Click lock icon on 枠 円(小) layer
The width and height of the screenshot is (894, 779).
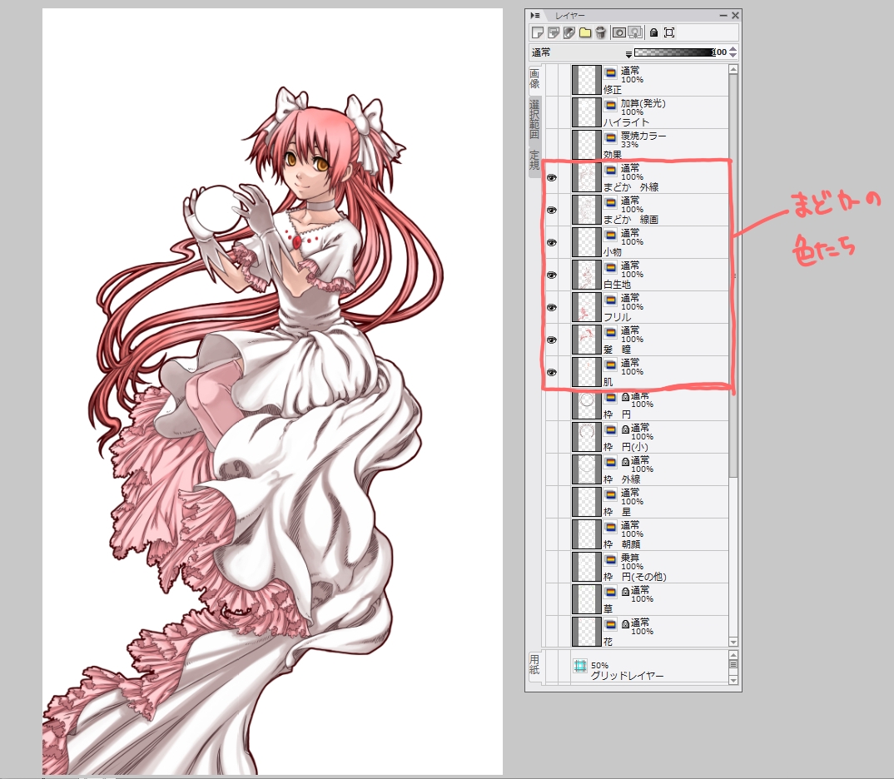(x=625, y=429)
